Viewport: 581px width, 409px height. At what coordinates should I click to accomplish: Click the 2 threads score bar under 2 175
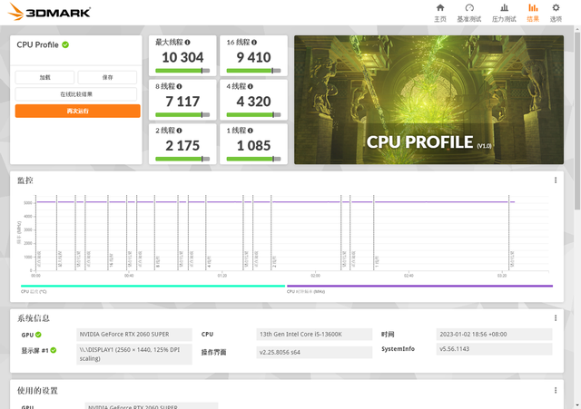click(x=182, y=159)
